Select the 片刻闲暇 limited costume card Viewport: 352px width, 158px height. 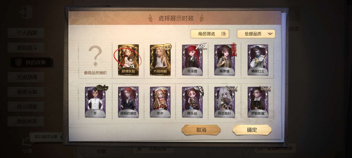point(160,60)
